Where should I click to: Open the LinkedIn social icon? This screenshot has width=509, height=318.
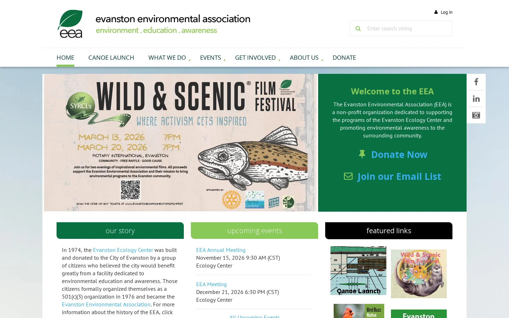click(x=476, y=99)
